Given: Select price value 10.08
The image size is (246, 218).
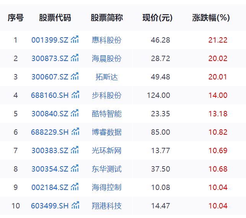Looking at the screenshot, I should point(161,187).
